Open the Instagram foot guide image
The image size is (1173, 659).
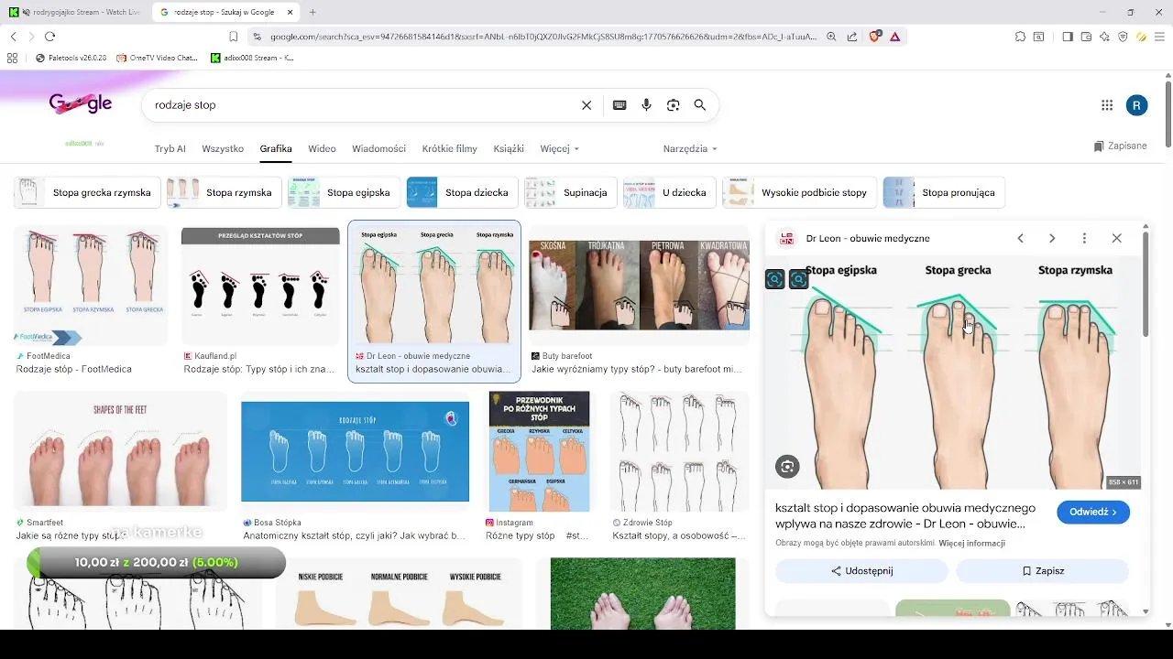pos(539,451)
